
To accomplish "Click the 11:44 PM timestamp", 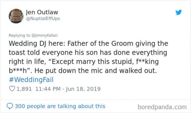I will (48, 89).
